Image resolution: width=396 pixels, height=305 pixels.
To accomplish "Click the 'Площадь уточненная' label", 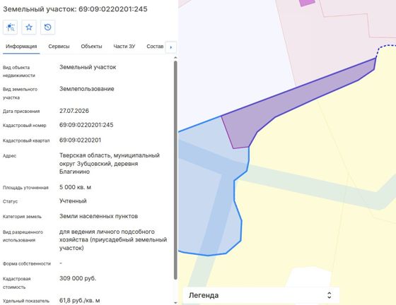I will tap(25, 188).
